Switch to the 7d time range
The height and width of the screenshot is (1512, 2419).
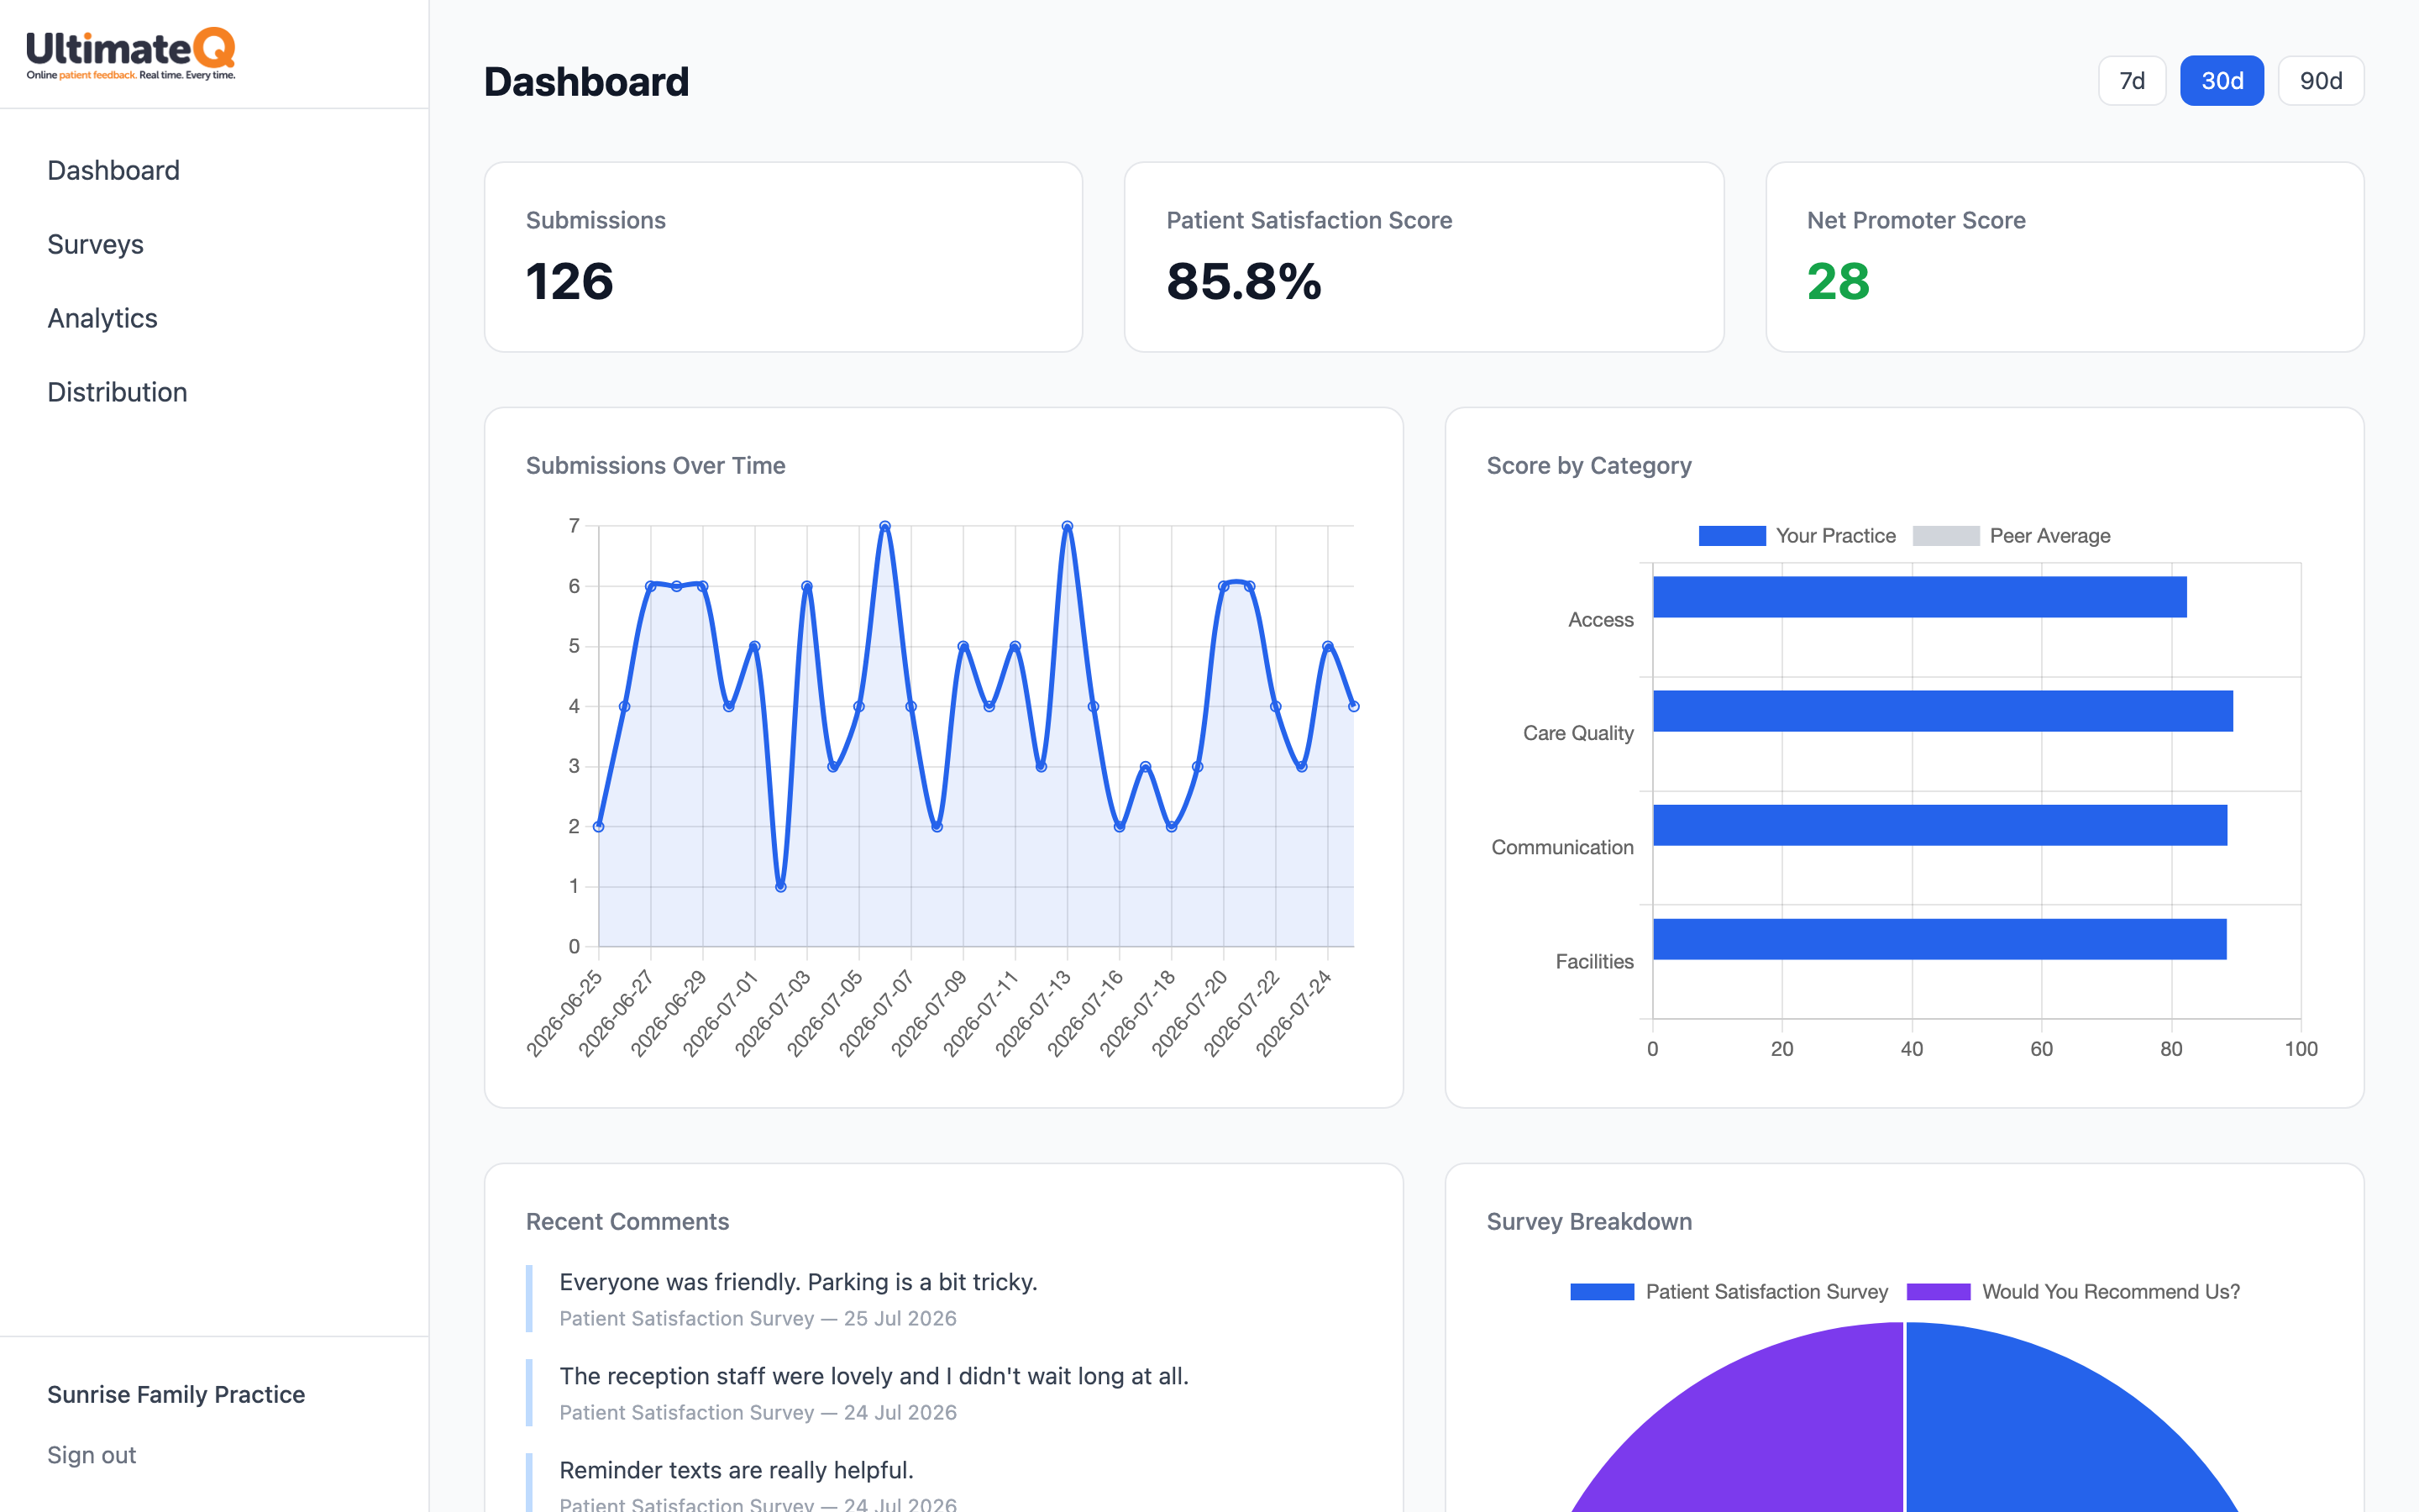pyautogui.click(x=2131, y=81)
